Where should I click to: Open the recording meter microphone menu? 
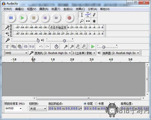click(7, 28)
